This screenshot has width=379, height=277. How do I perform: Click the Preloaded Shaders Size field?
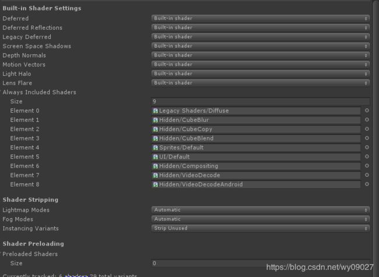[x=260, y=264]
